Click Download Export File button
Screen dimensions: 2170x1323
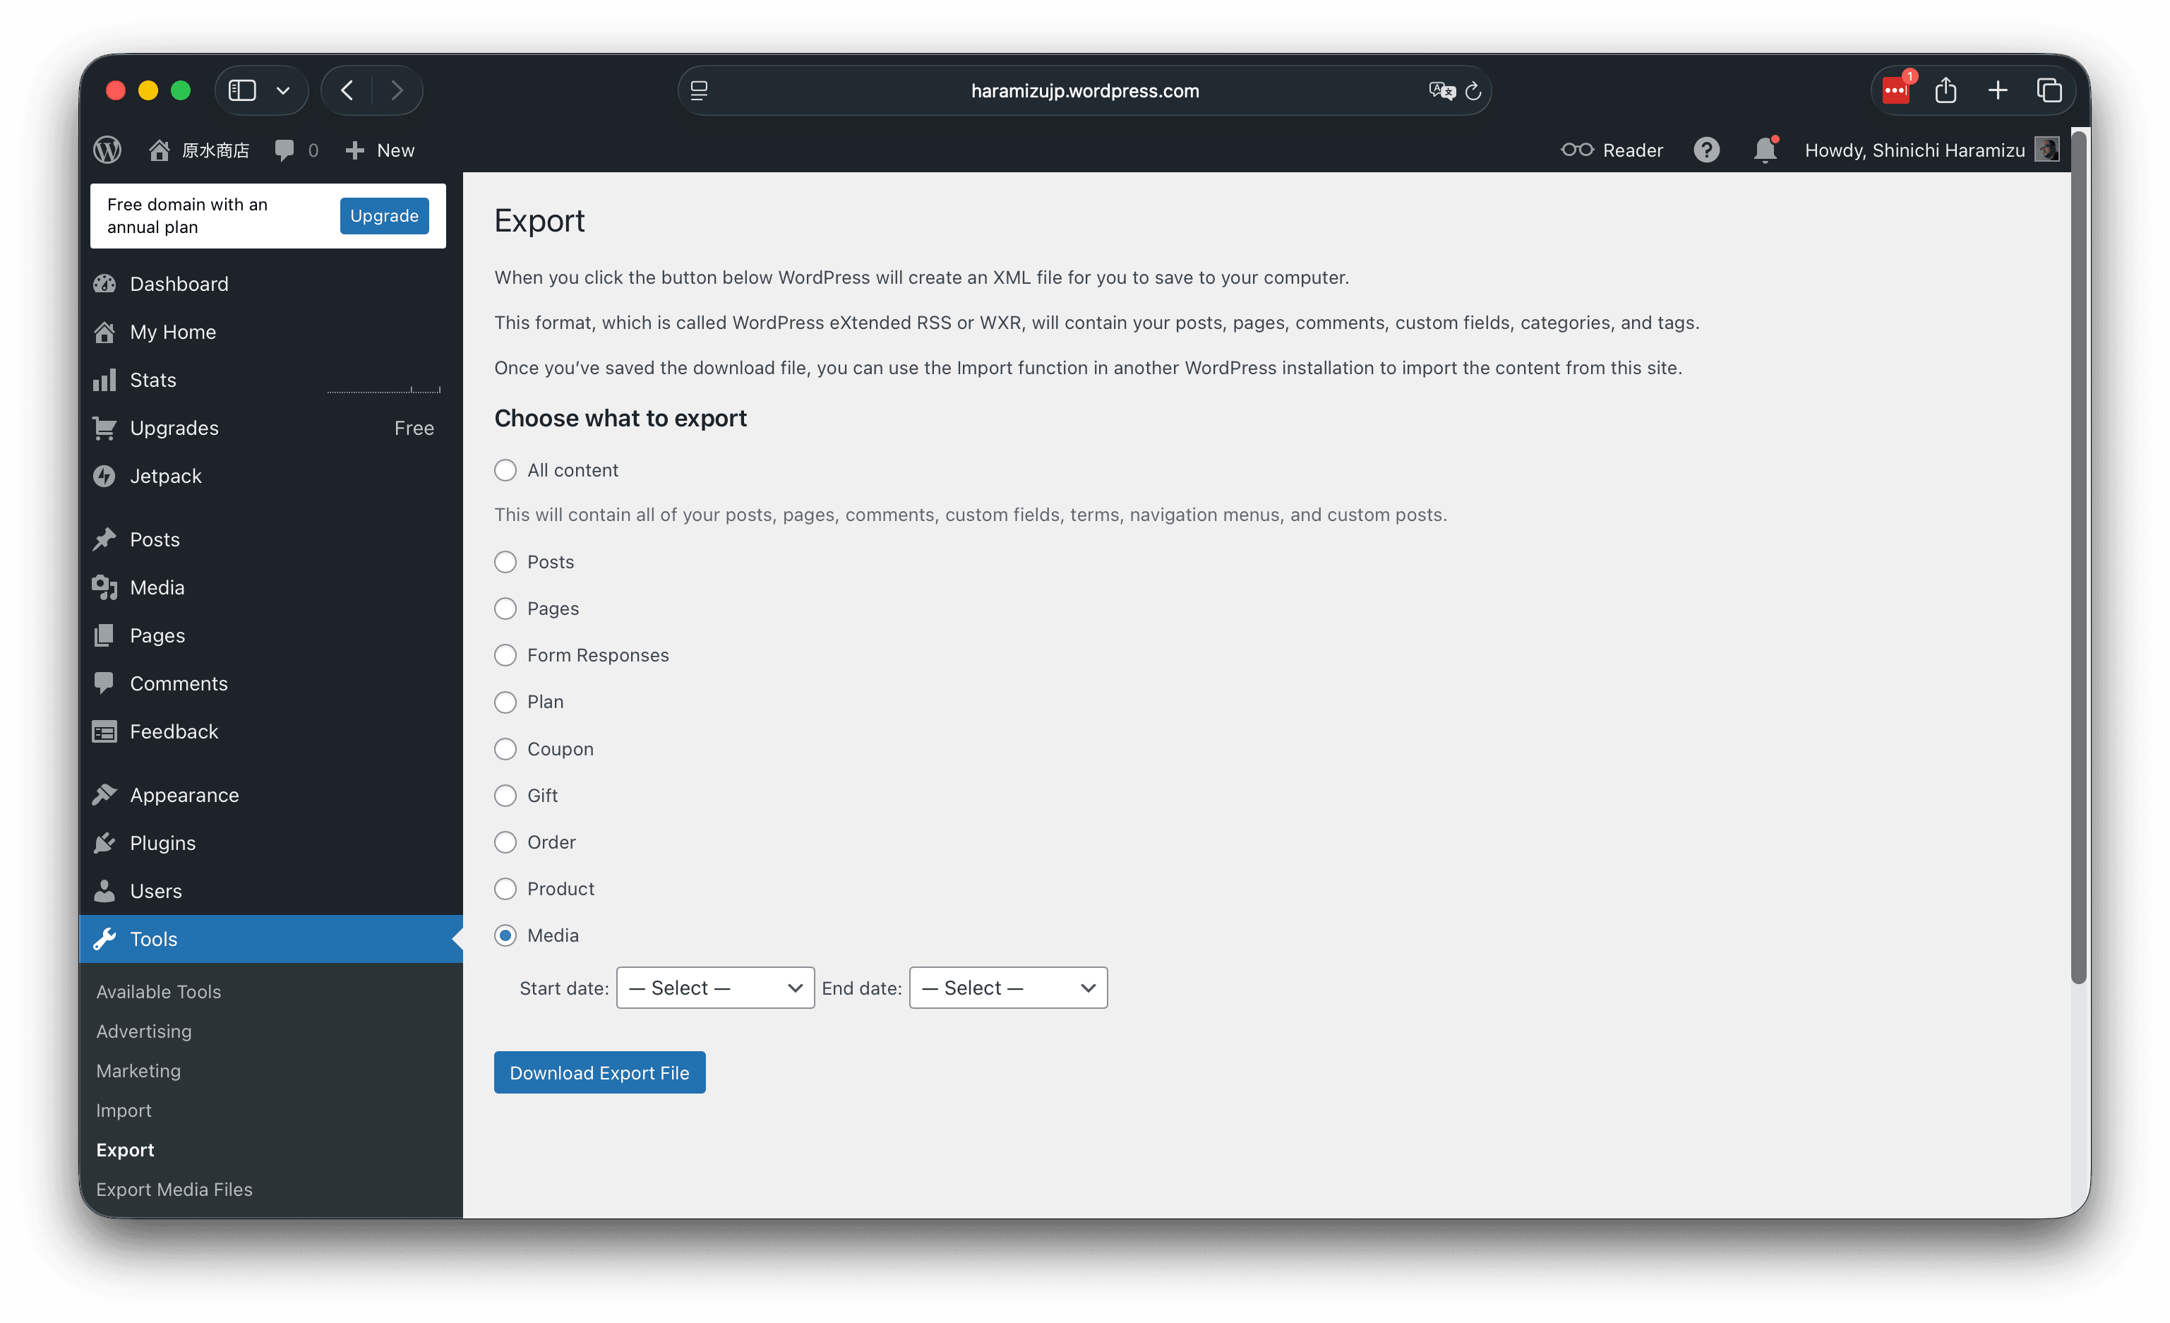(x=599, y=1073)
